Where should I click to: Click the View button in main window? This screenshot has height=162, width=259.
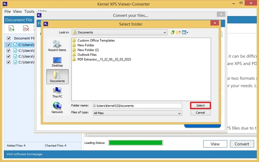pyautogui.click(x=215, y=144)
